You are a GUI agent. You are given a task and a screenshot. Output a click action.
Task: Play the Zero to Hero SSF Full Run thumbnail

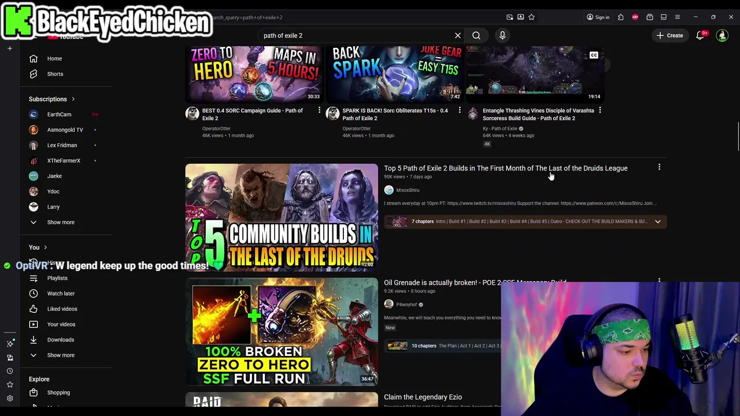coord(282,332)
